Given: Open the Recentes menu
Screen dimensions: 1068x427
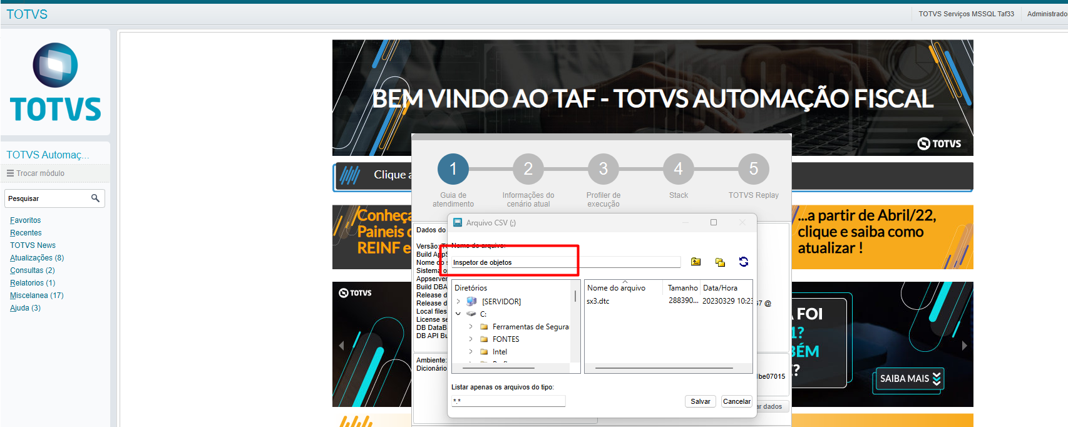Looking at the screenshot, I should click(26, 233).
